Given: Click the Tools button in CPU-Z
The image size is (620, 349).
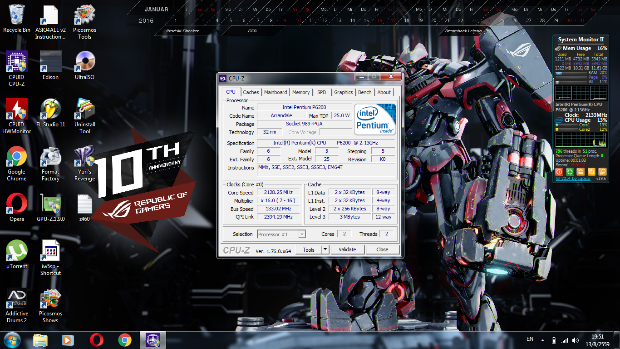Looking at the screenshot, I should click(x=309, y=249).
